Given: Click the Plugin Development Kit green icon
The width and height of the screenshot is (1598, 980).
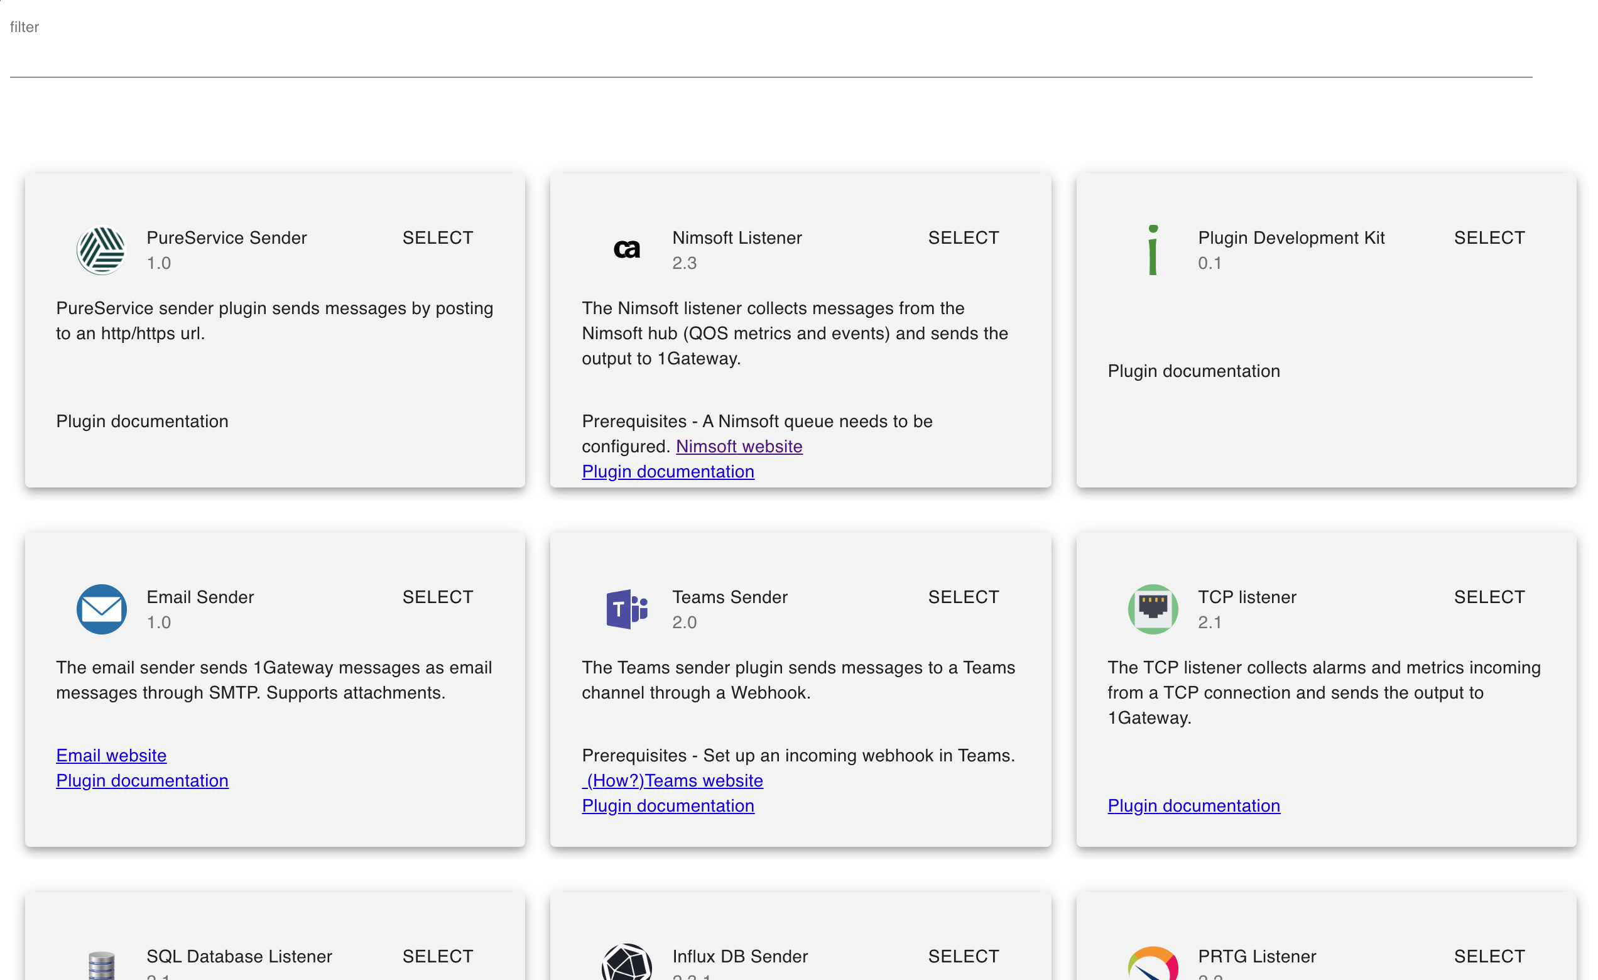Looking at the screenshot, I should tap(1153, 249).
